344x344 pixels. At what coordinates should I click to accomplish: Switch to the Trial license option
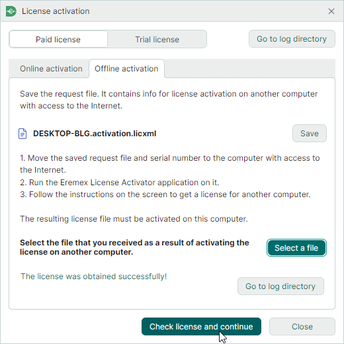157,40
